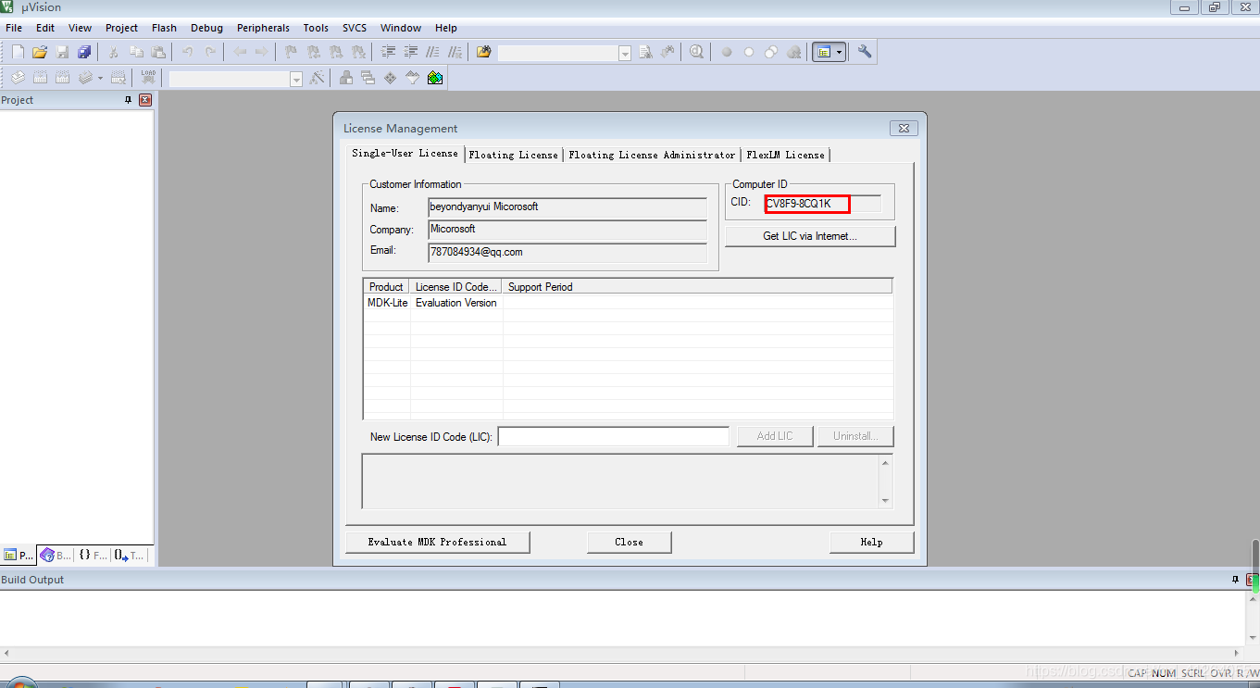Click the Build target icon

click(40, 78)
